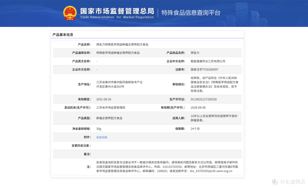Select the applicable population text 10岁以上
The height and width of the screenshot is (188, 308).
click(x=214, y=118)
